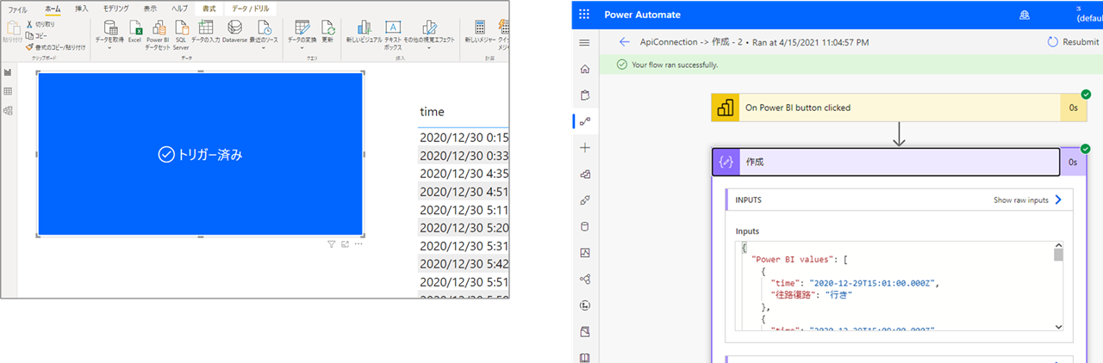1103x363 pixels.
Task: Open Action items in Power Automate sidebar
Action: coord(585,95)
